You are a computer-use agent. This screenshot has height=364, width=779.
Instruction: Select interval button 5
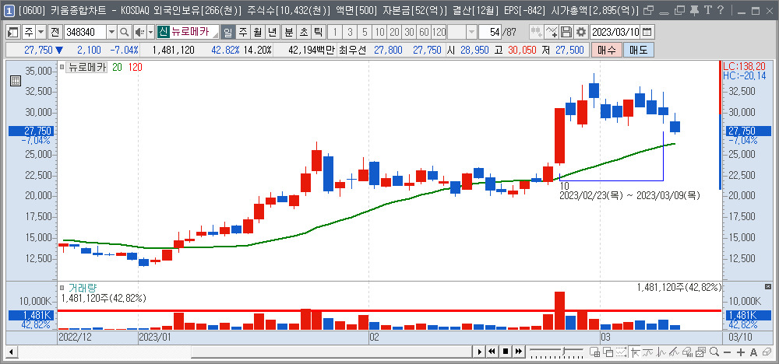click(365, 32)
